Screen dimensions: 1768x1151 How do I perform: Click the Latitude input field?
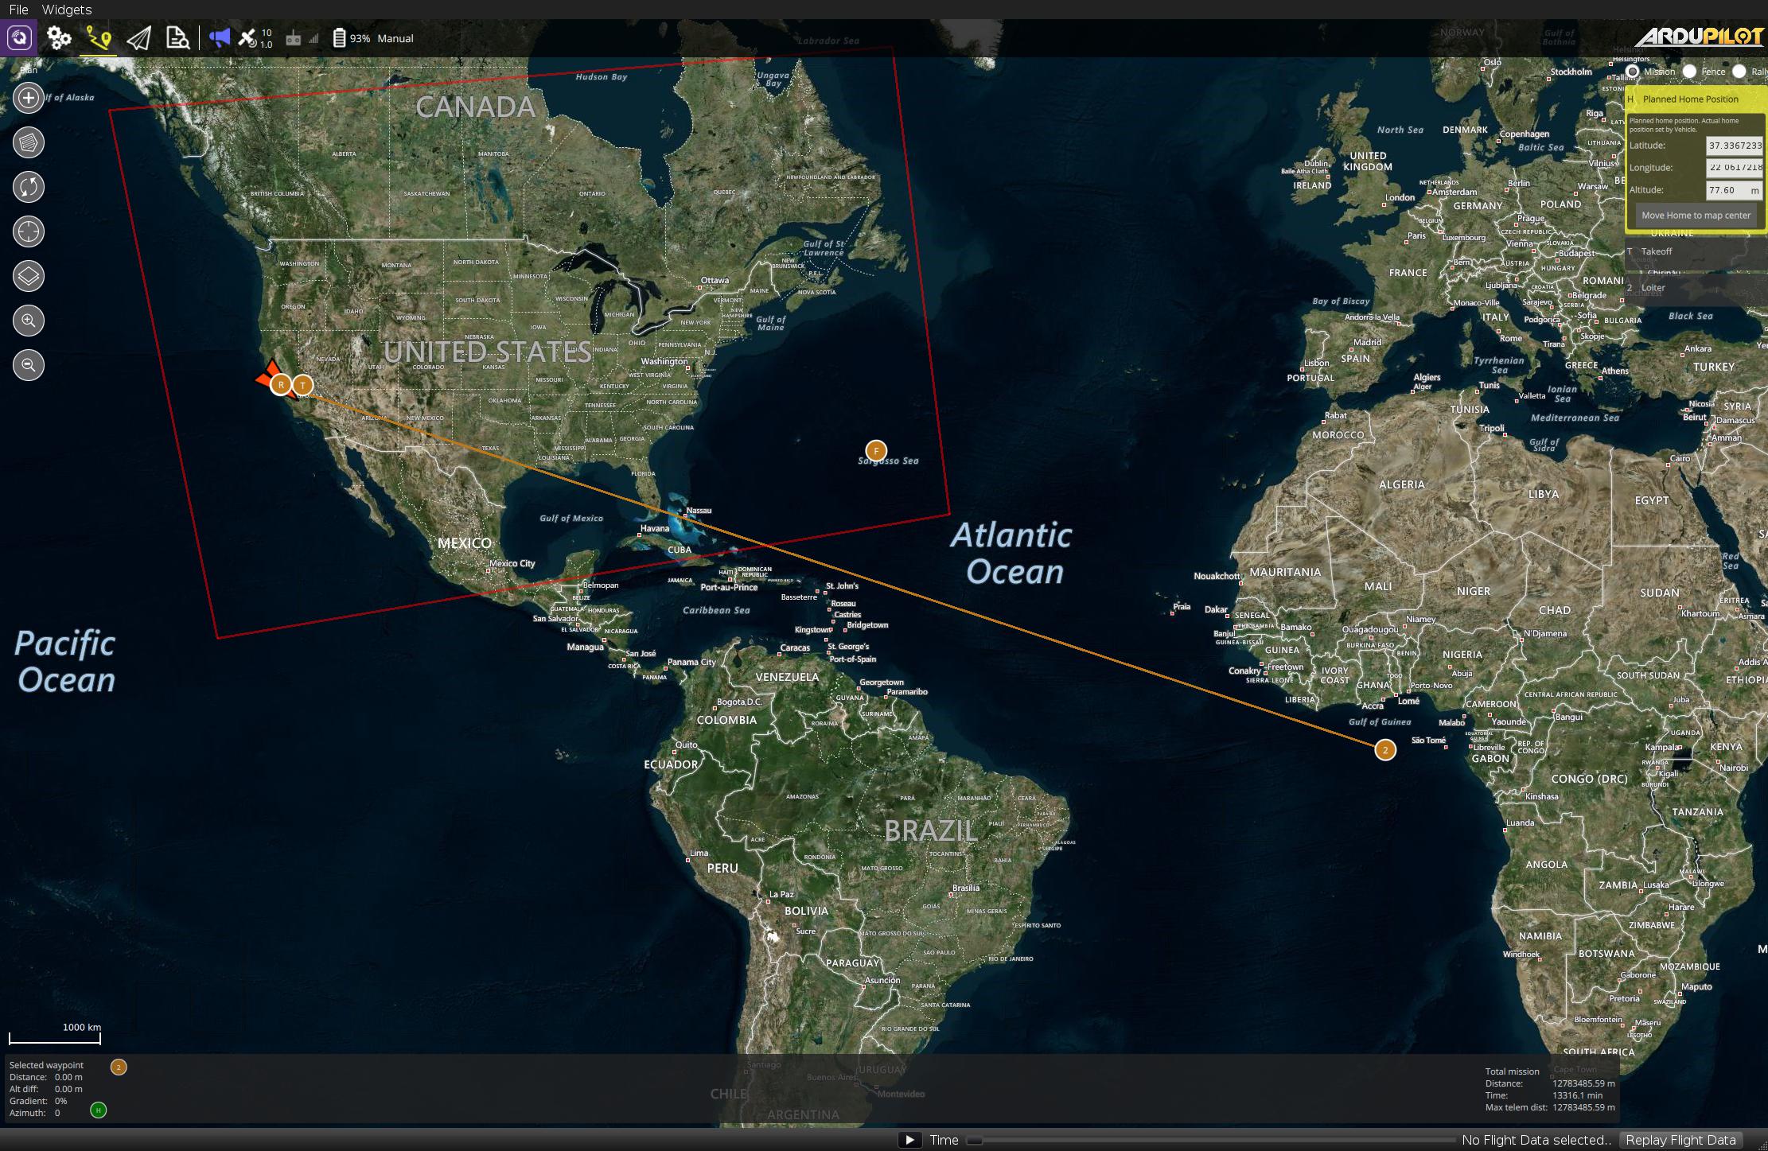1735,146
